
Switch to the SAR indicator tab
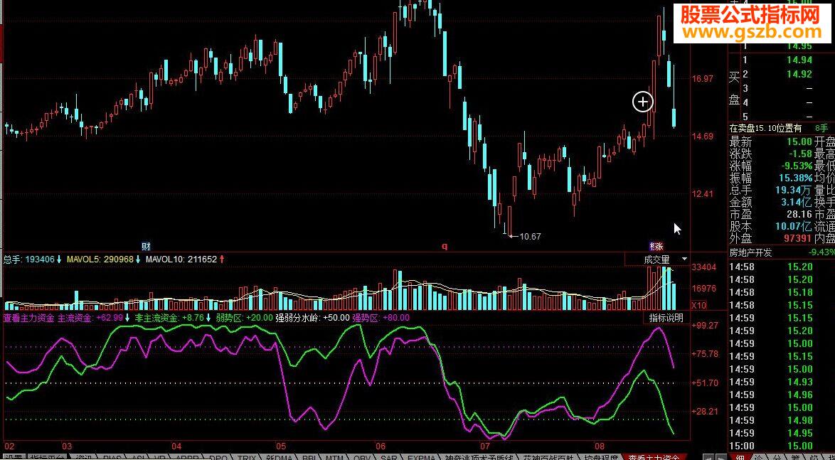pyautogui.click(x=389, y=457)
